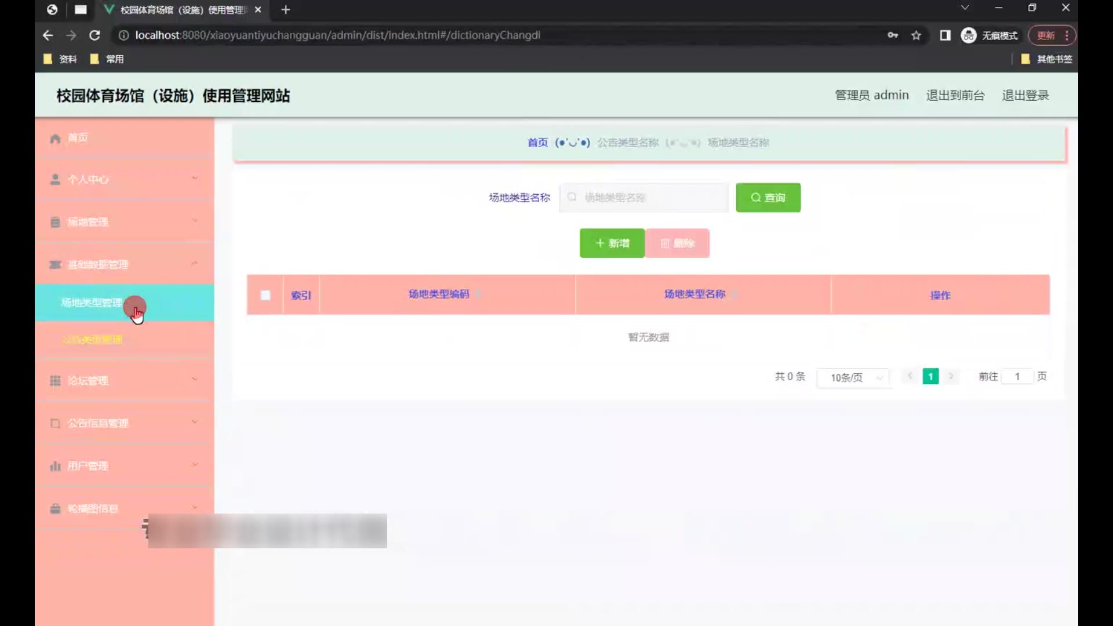Click the 新增 add button
This screenshot has width=1113, height=626.
[612, 243]
